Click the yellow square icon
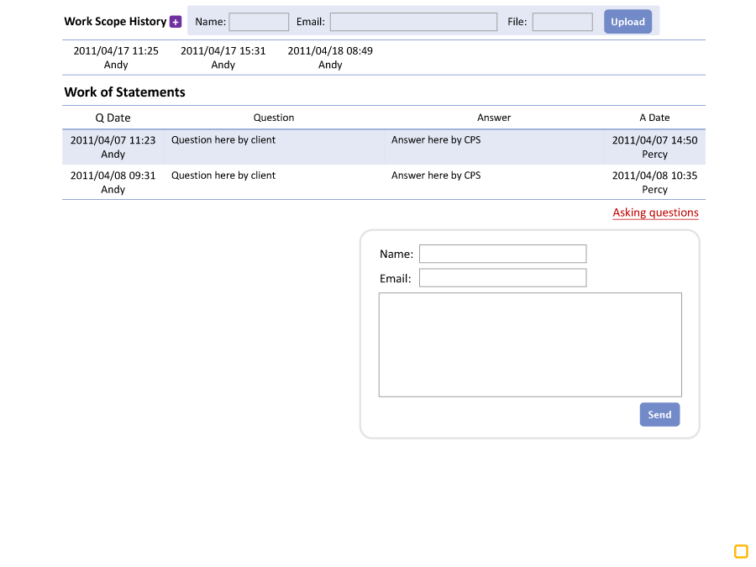The width and height of the screenshot is (756, 567). click(x=741, y=551)
